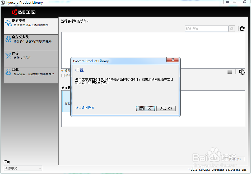
Task: Click the 安装 (I) install button
Action: coord(235,159)
